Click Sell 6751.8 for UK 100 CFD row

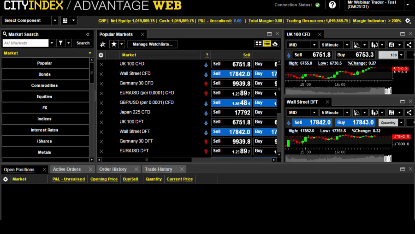[231, 64]
